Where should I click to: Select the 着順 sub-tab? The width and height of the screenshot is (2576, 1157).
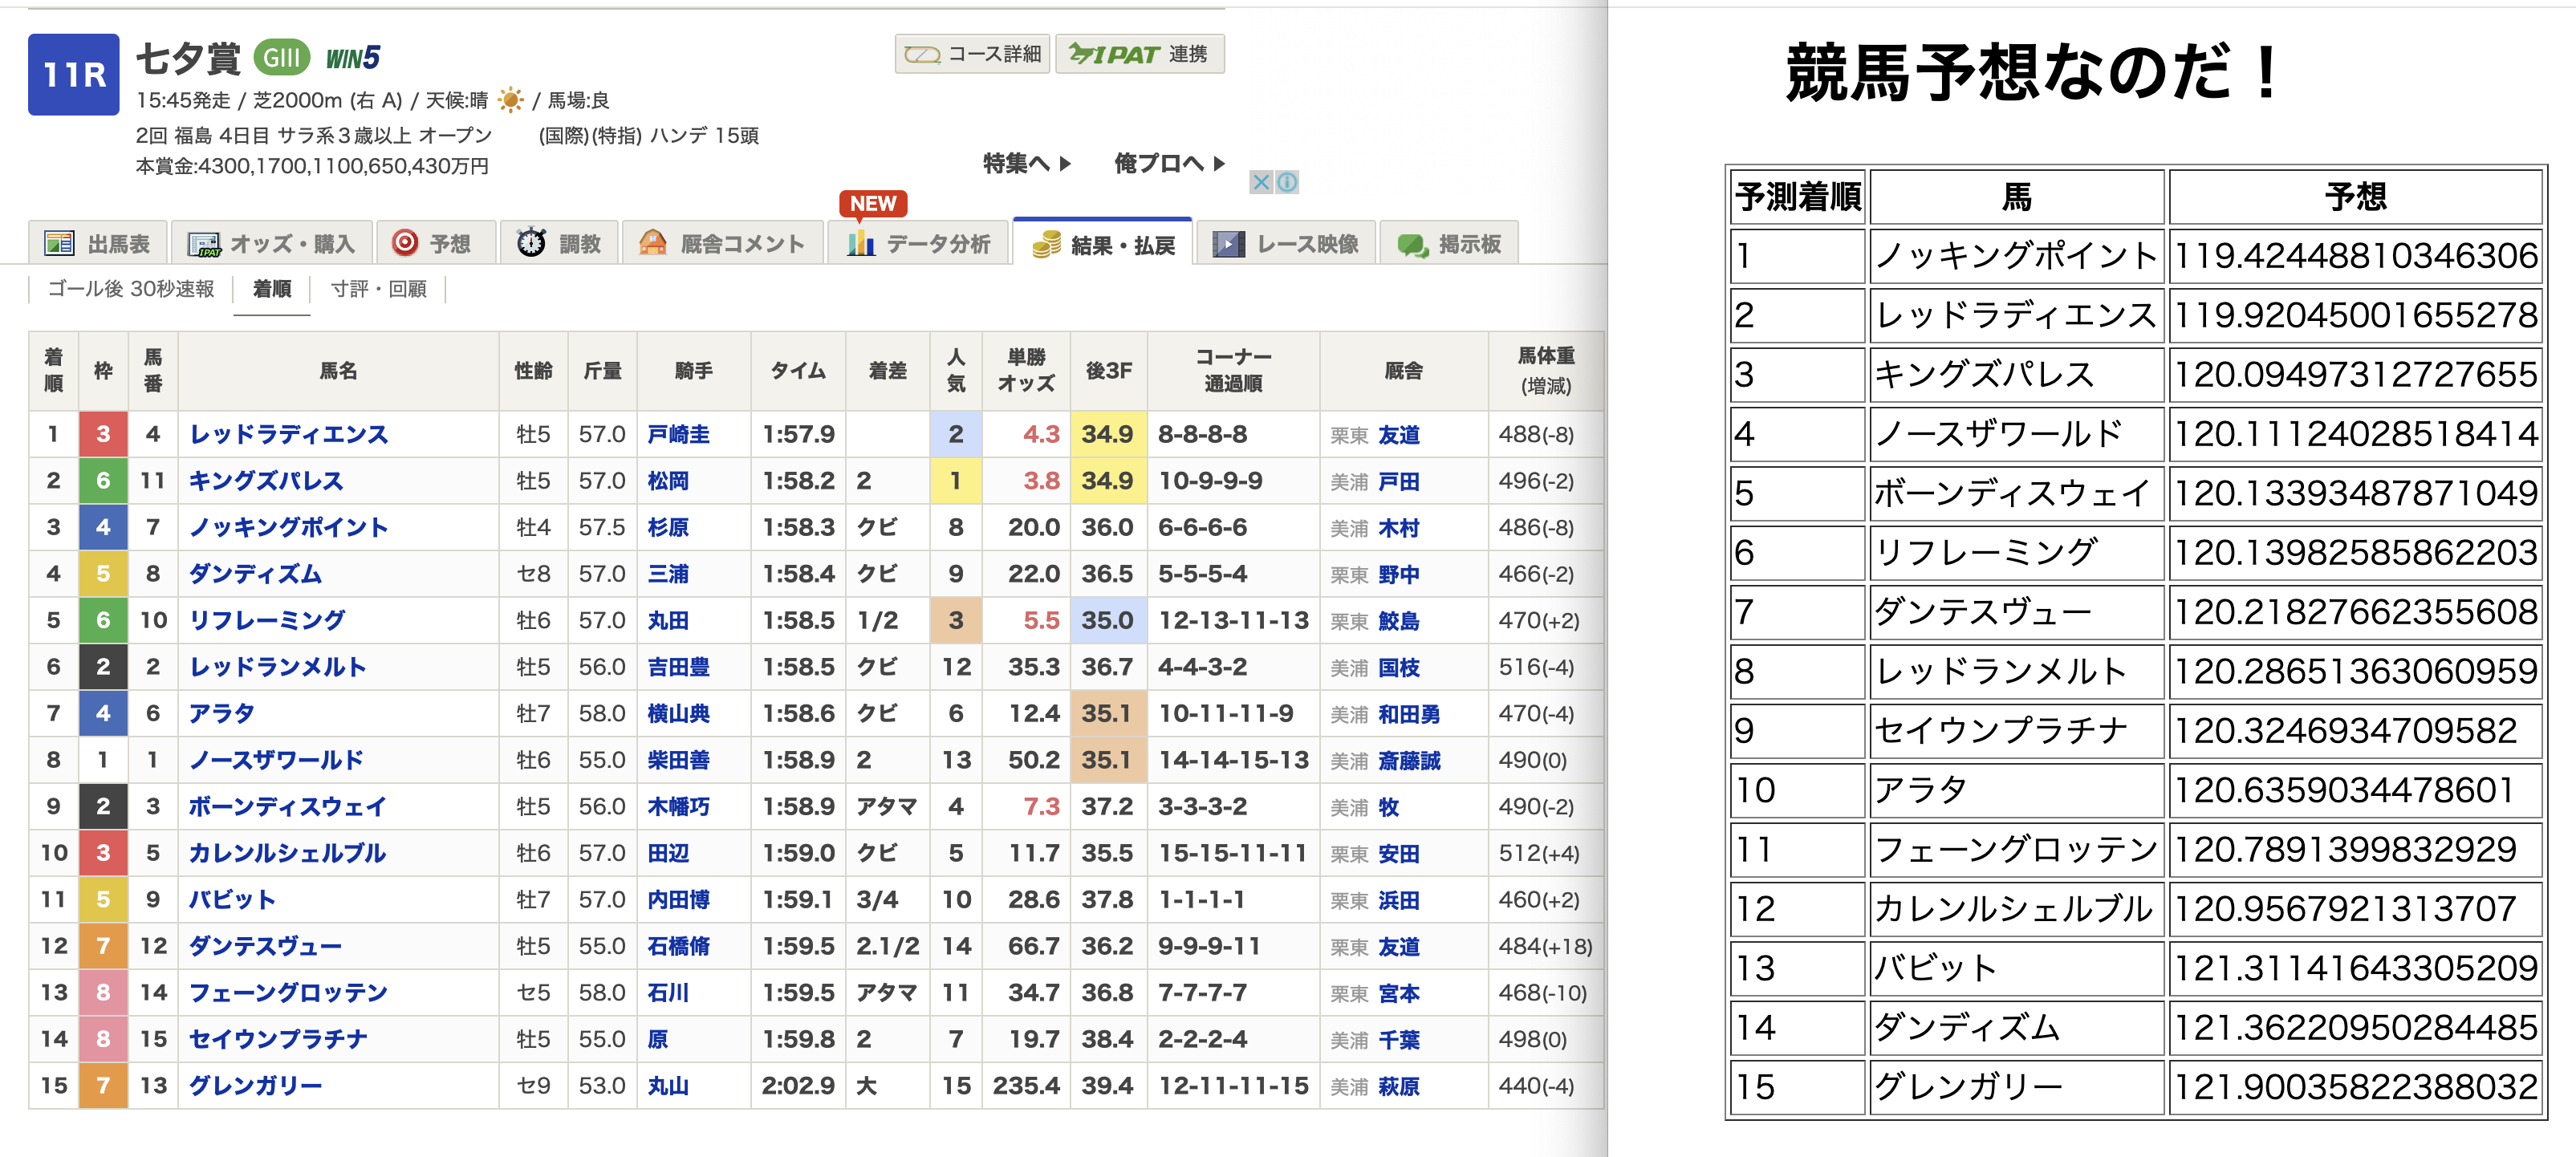[x=271, y=289]
